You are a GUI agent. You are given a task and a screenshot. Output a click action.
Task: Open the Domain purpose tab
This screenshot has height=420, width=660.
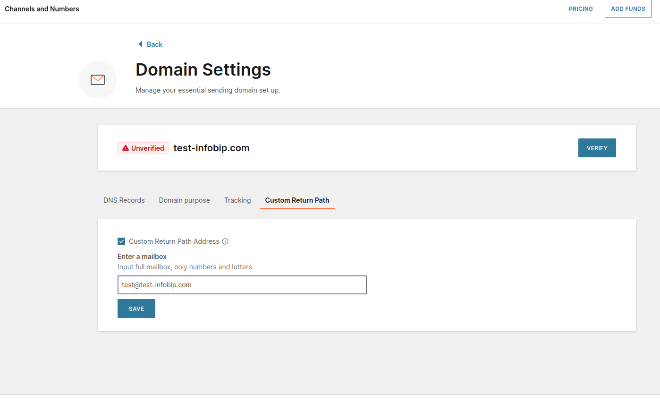click(184, 200)
